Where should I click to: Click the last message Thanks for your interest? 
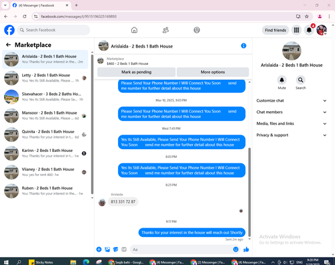(x=192, y=232)
